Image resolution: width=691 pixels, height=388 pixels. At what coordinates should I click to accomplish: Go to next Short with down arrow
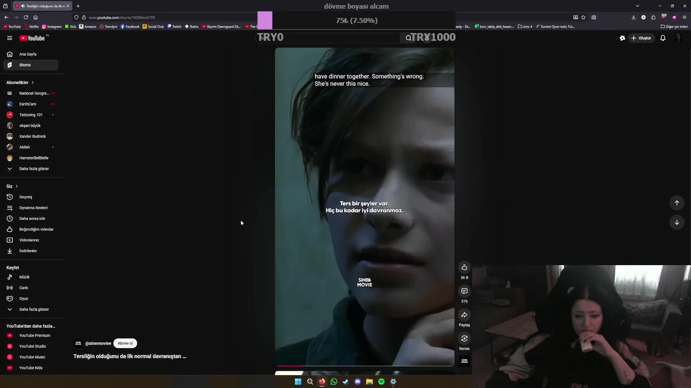[676, 222]
